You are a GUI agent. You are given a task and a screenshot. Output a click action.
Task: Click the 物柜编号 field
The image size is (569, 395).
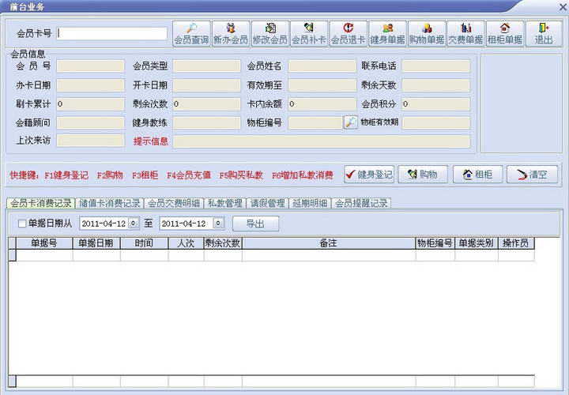tap(315, 122)
